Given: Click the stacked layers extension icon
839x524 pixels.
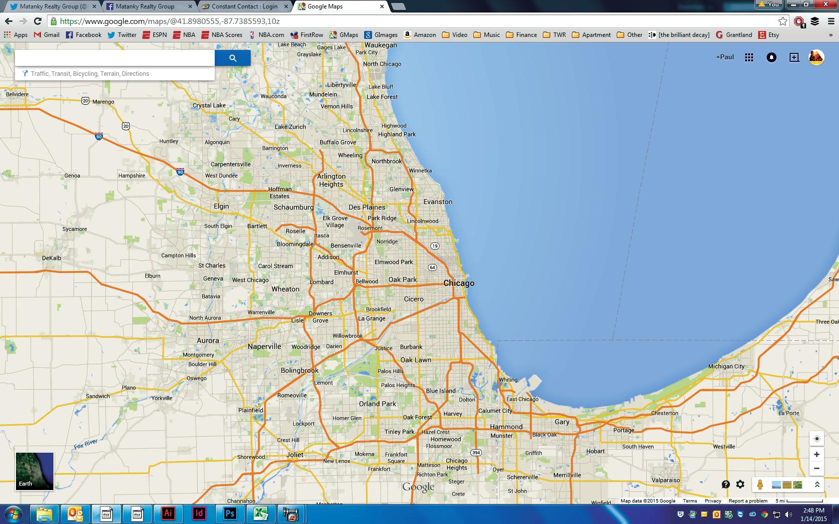Looking at the screenshot, I should point(815,21).
